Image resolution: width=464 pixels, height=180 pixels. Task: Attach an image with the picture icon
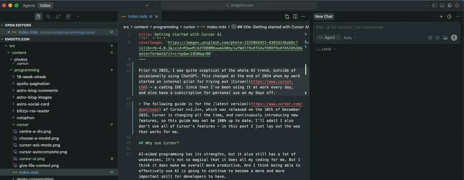click(x=445, y=38)
